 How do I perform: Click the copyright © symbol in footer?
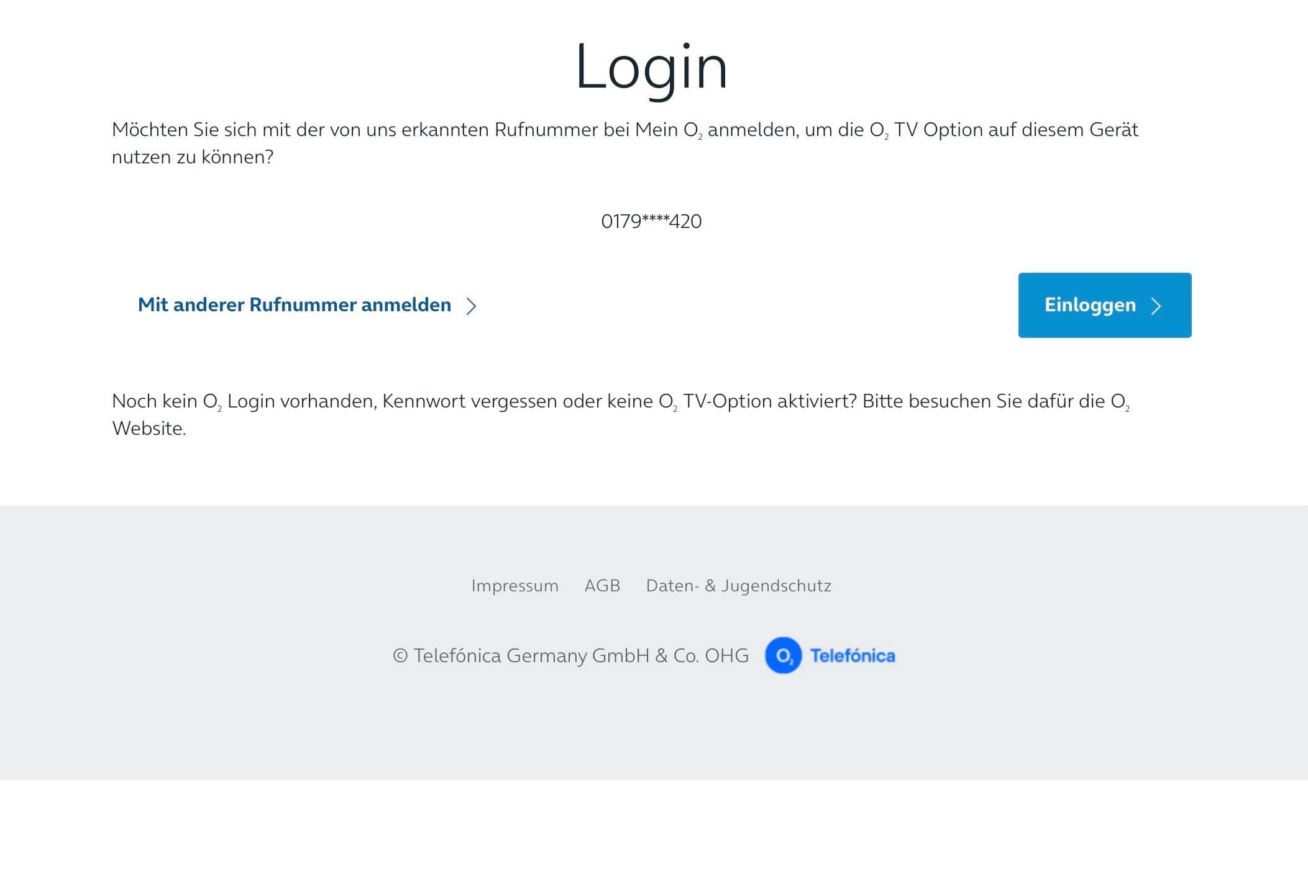(x=400, y=656)
